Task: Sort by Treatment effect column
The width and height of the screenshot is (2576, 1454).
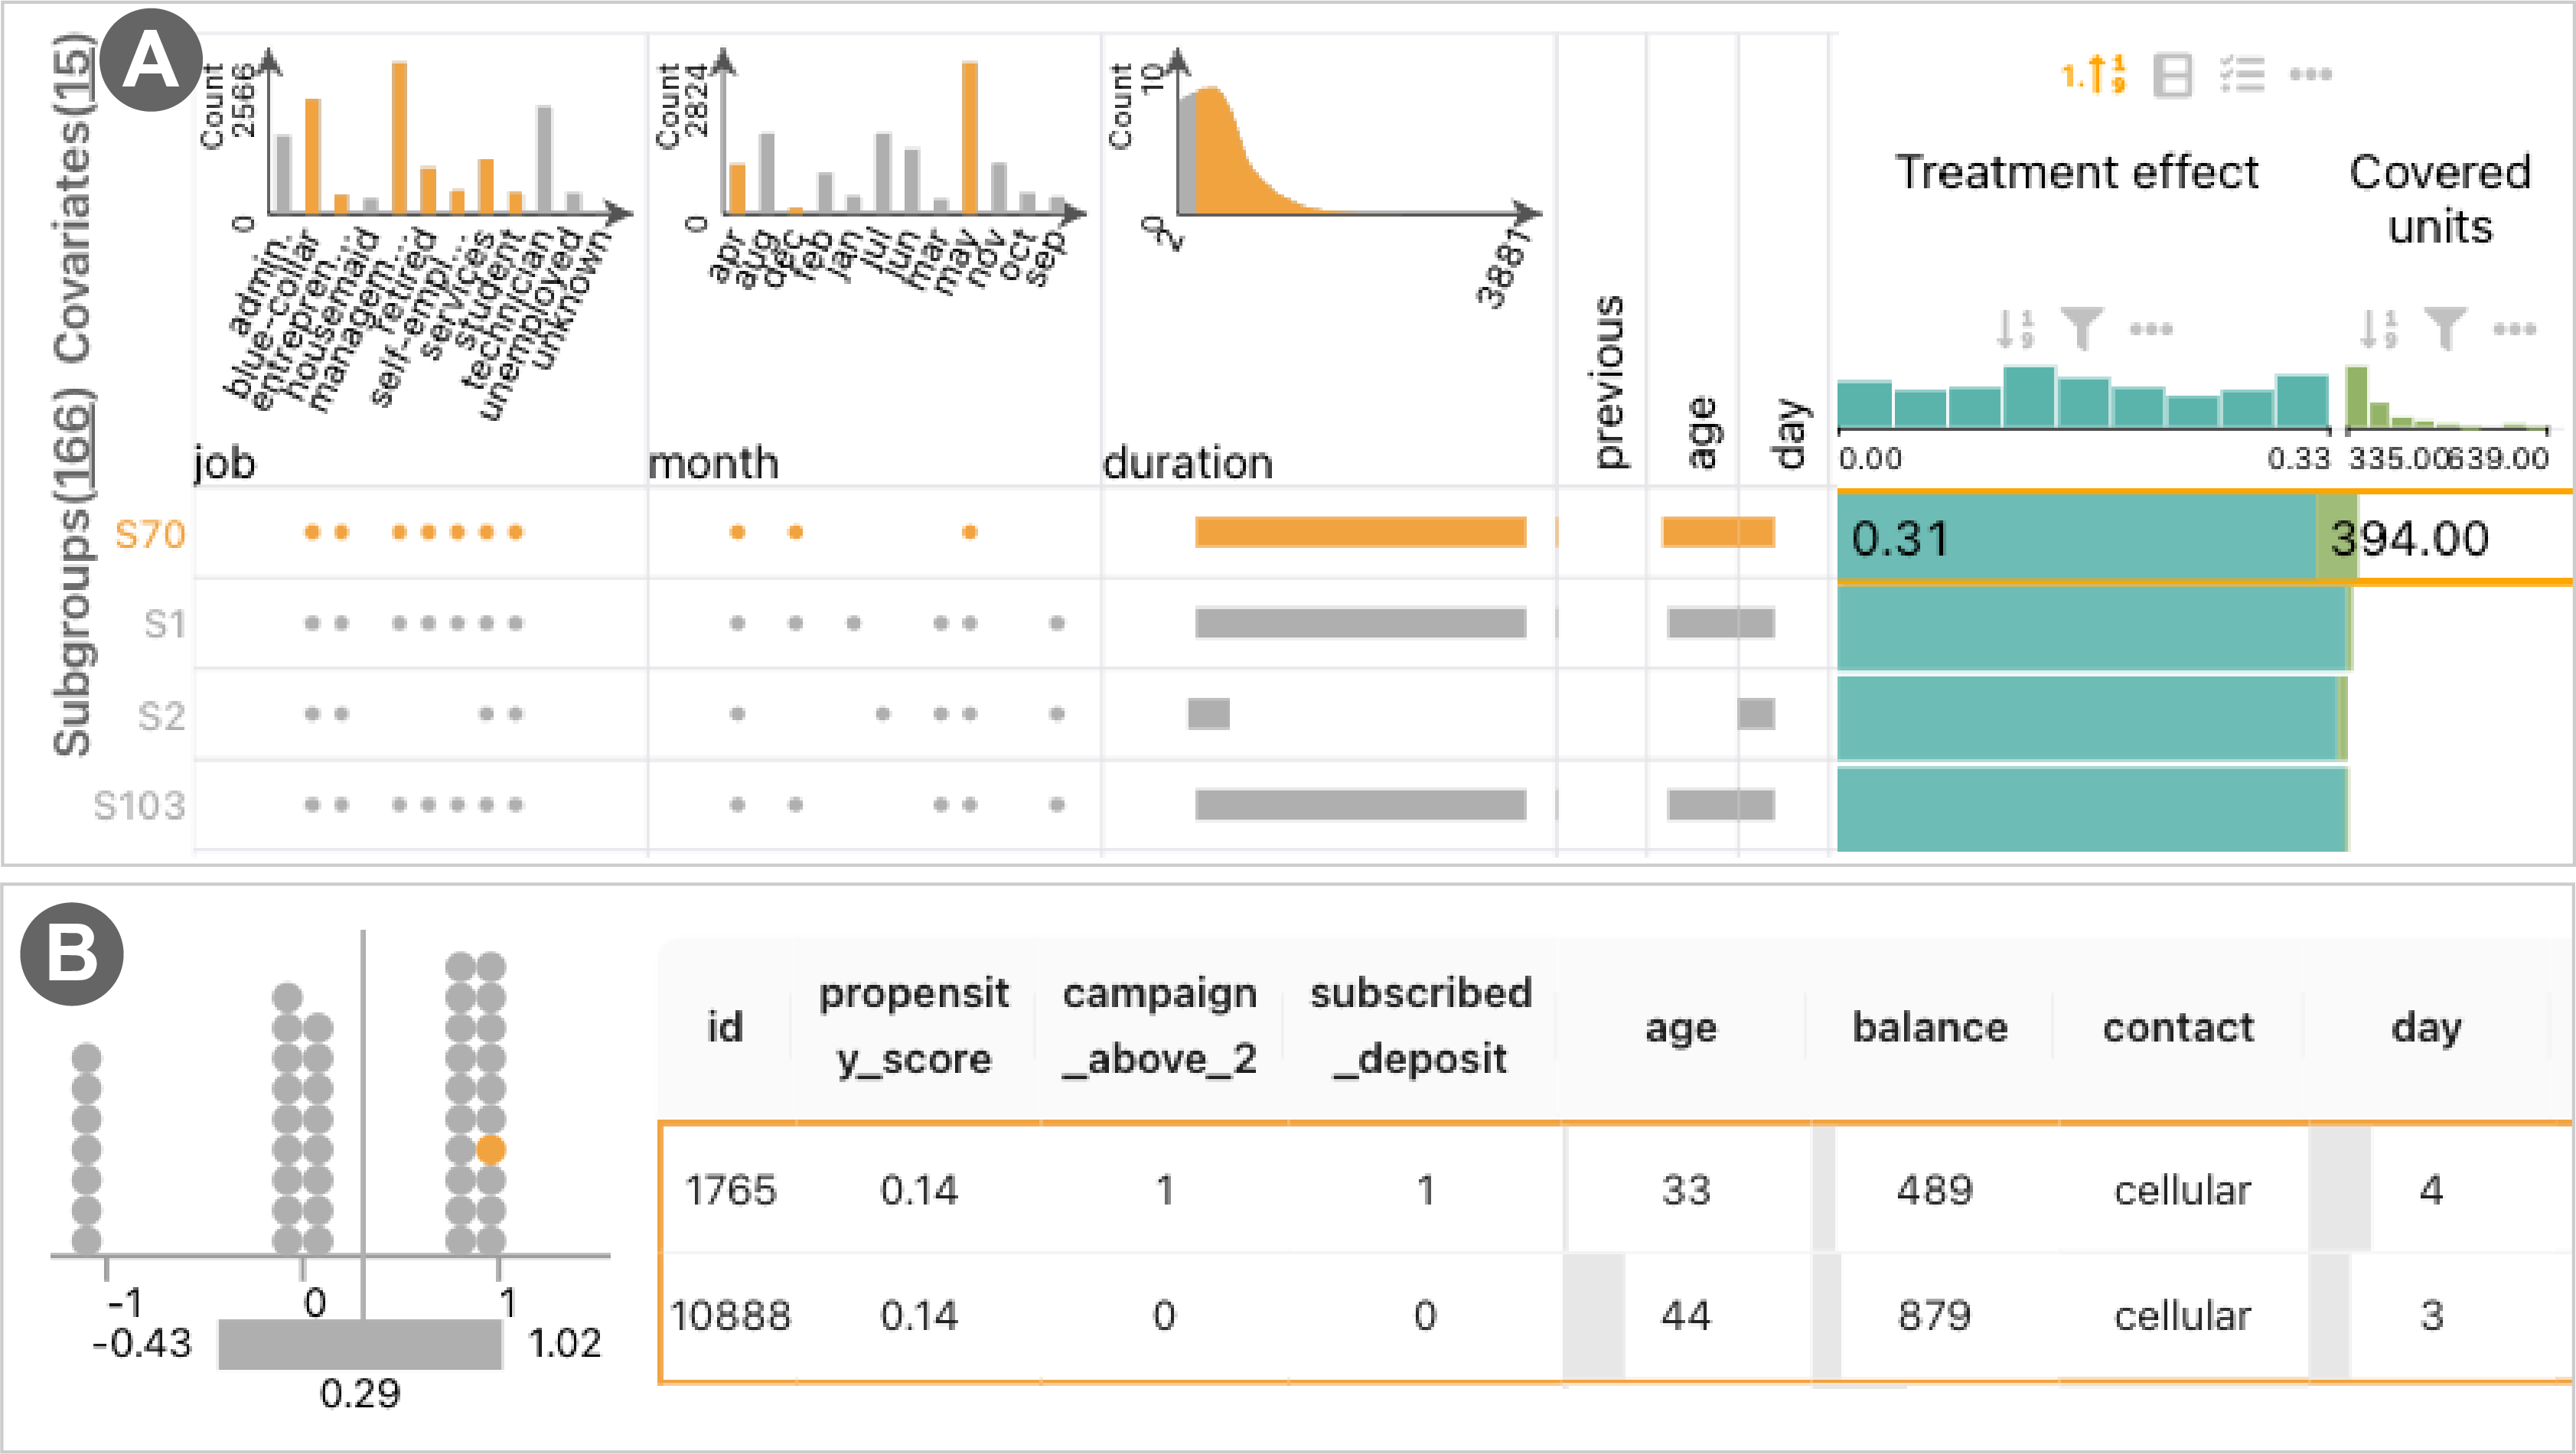Action: (2015, 328)
